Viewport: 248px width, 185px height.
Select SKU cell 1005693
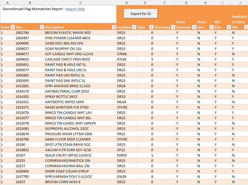[30, 81]
